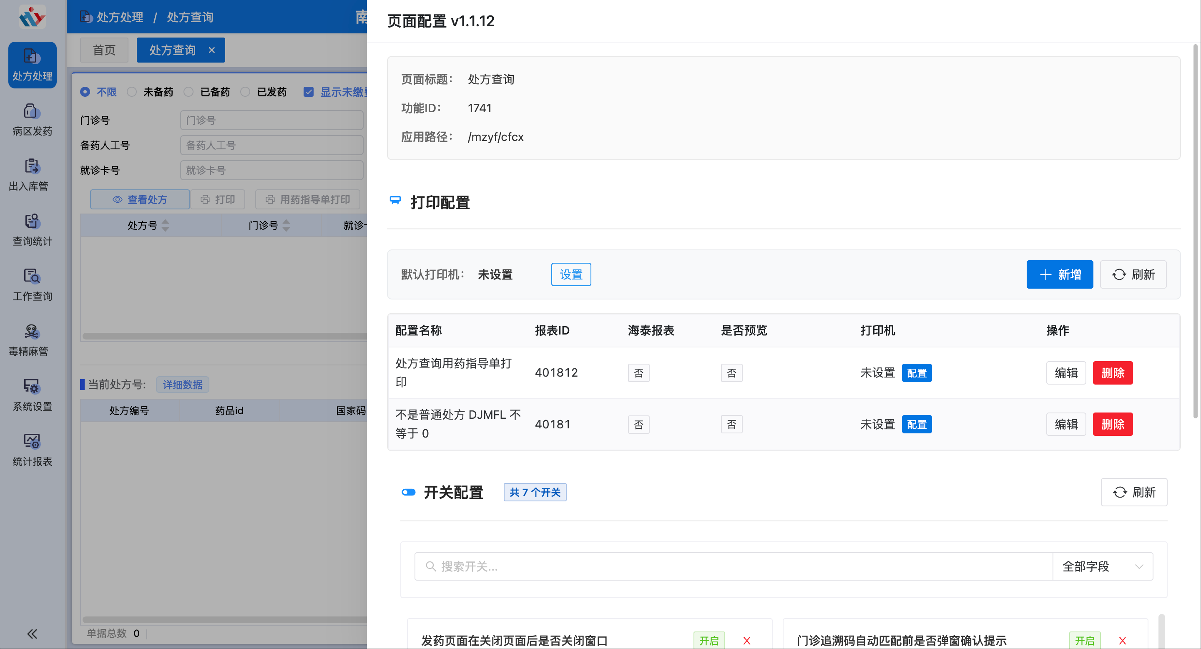The image size is (1201, 649).
Task: Collapse the left sidebar with the chevron
Action: pos(32,634)
